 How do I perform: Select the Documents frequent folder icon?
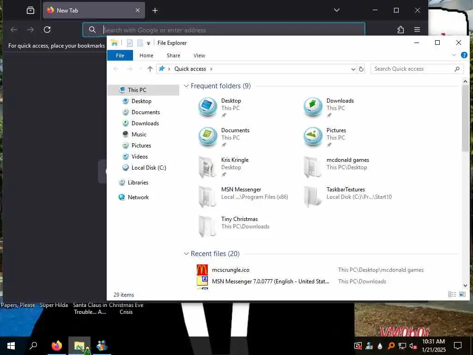point(207,137)
